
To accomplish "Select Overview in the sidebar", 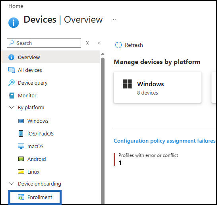I will (x=50, y=57).
